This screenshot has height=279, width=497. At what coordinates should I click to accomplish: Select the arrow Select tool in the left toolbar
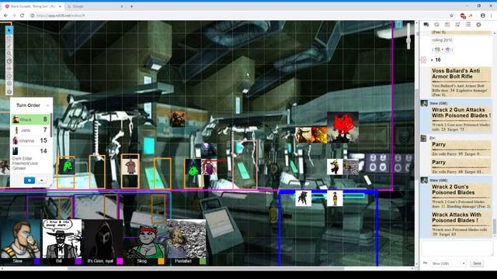pyautogui.click(x=9, y=30)
